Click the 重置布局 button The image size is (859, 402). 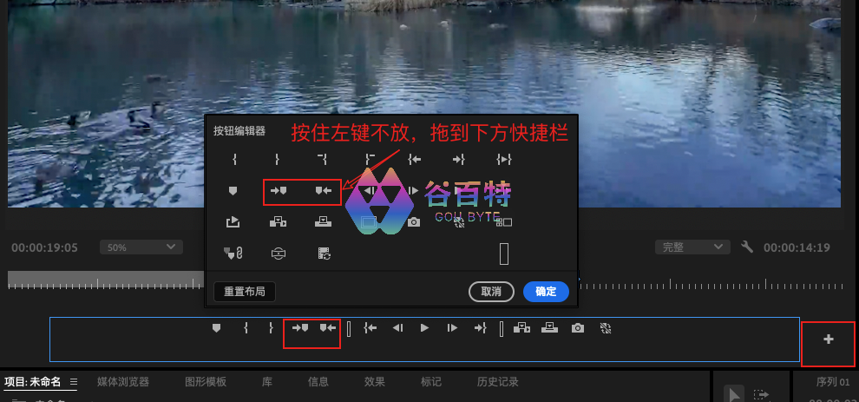coord(244,292)
